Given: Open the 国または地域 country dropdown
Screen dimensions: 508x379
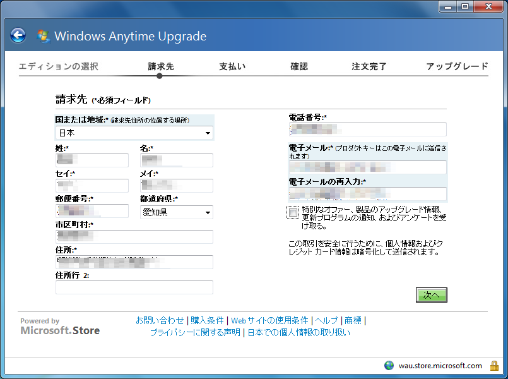Looking at the screenshot, I should (134, 133).
